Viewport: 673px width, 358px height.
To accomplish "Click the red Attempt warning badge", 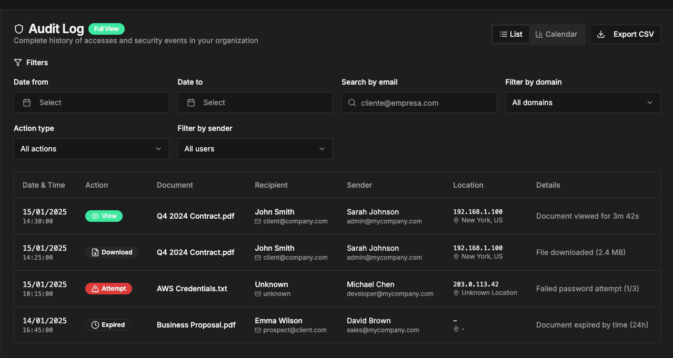I will [108, 289].
